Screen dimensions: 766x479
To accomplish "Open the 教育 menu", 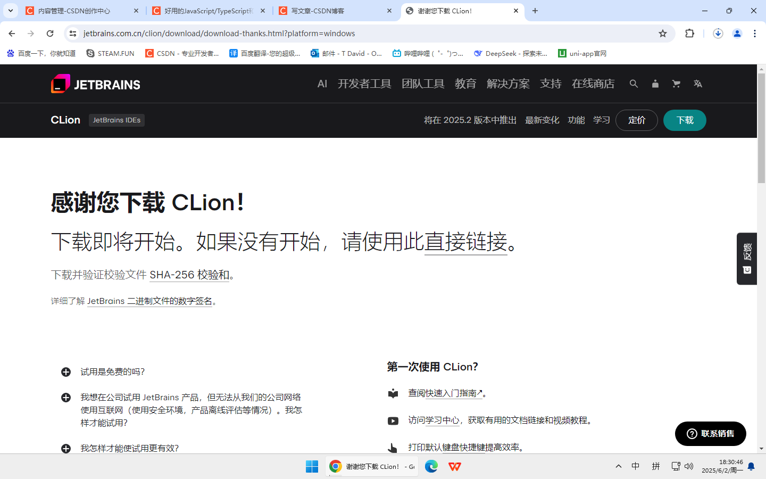I will coord(465,84).
